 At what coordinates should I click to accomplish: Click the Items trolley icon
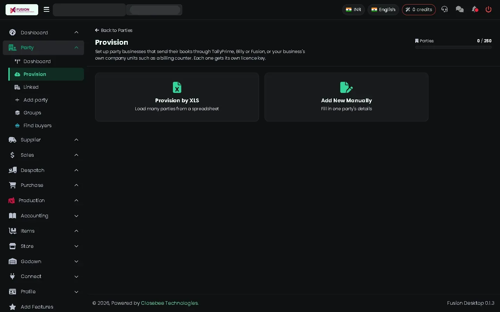coord(12,231)
